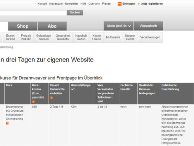Select the Steuern Recht category
This screenshot has height=146, width=194.
[130, 37]
